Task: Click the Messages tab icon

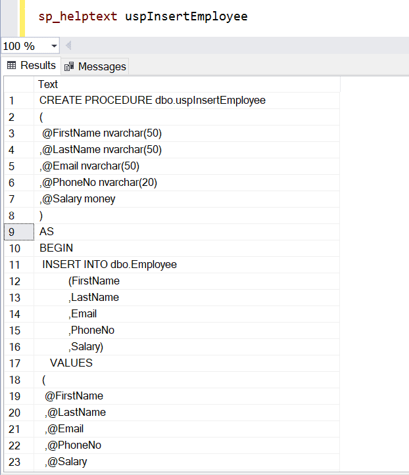Action: click(70, 66)
